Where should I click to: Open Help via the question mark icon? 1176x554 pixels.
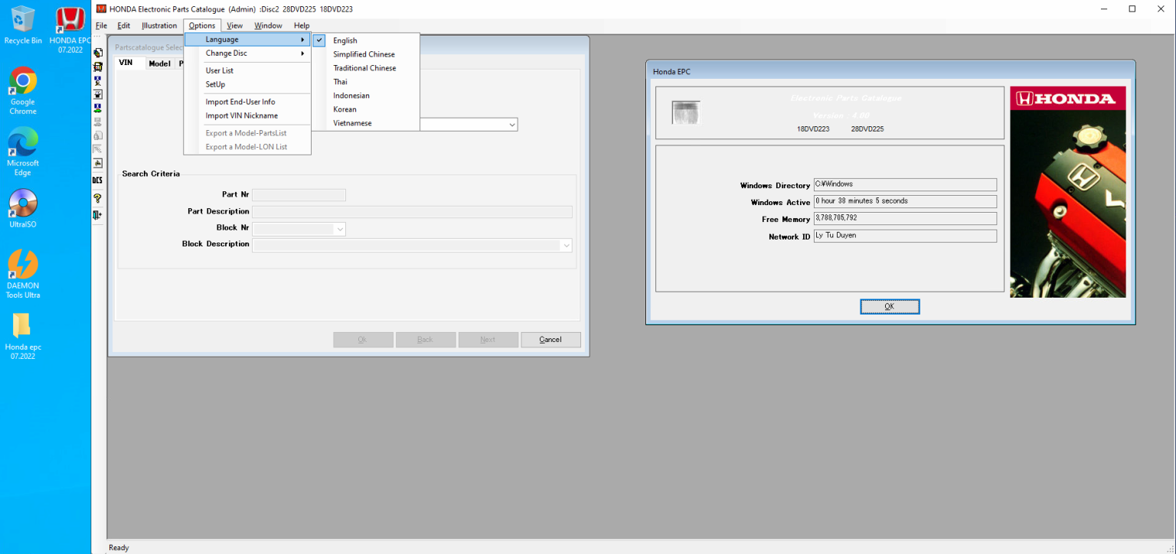coord(97,197)
